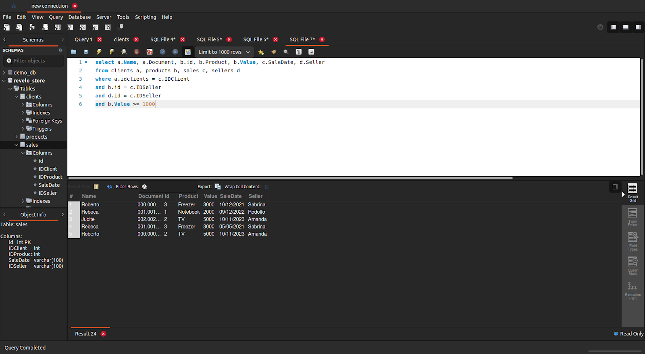Toggle stop-on-error script execution icon

pos(150,52)
